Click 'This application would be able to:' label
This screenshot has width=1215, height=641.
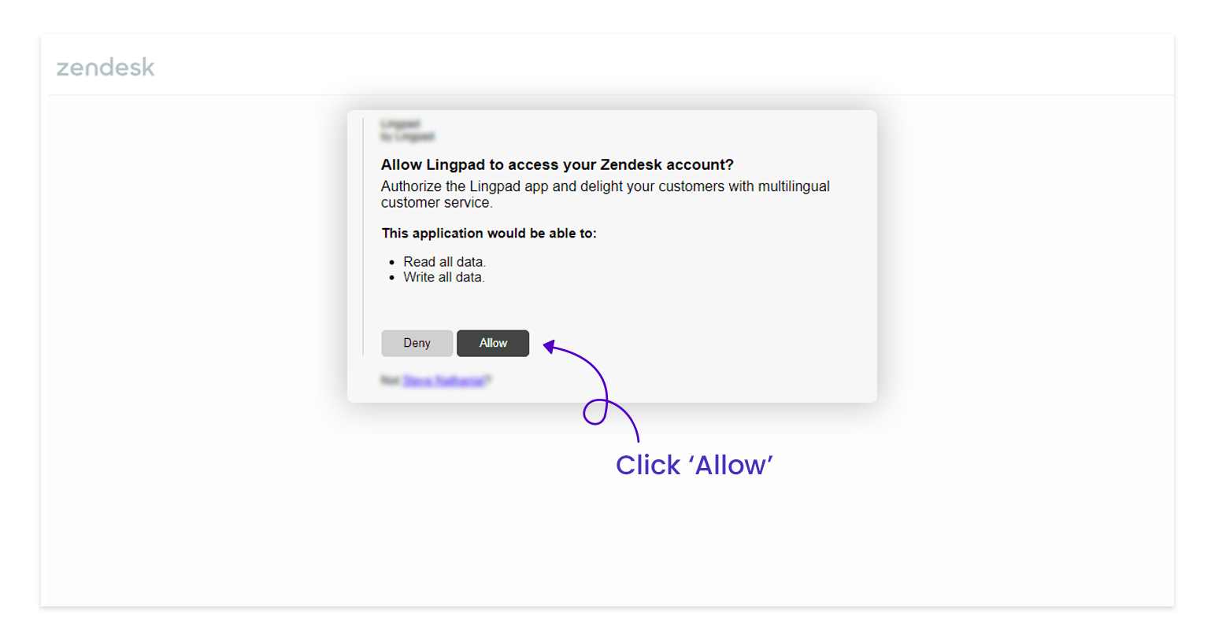(489, 234)
